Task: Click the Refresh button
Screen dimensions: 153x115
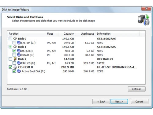Action: [136, 89]
